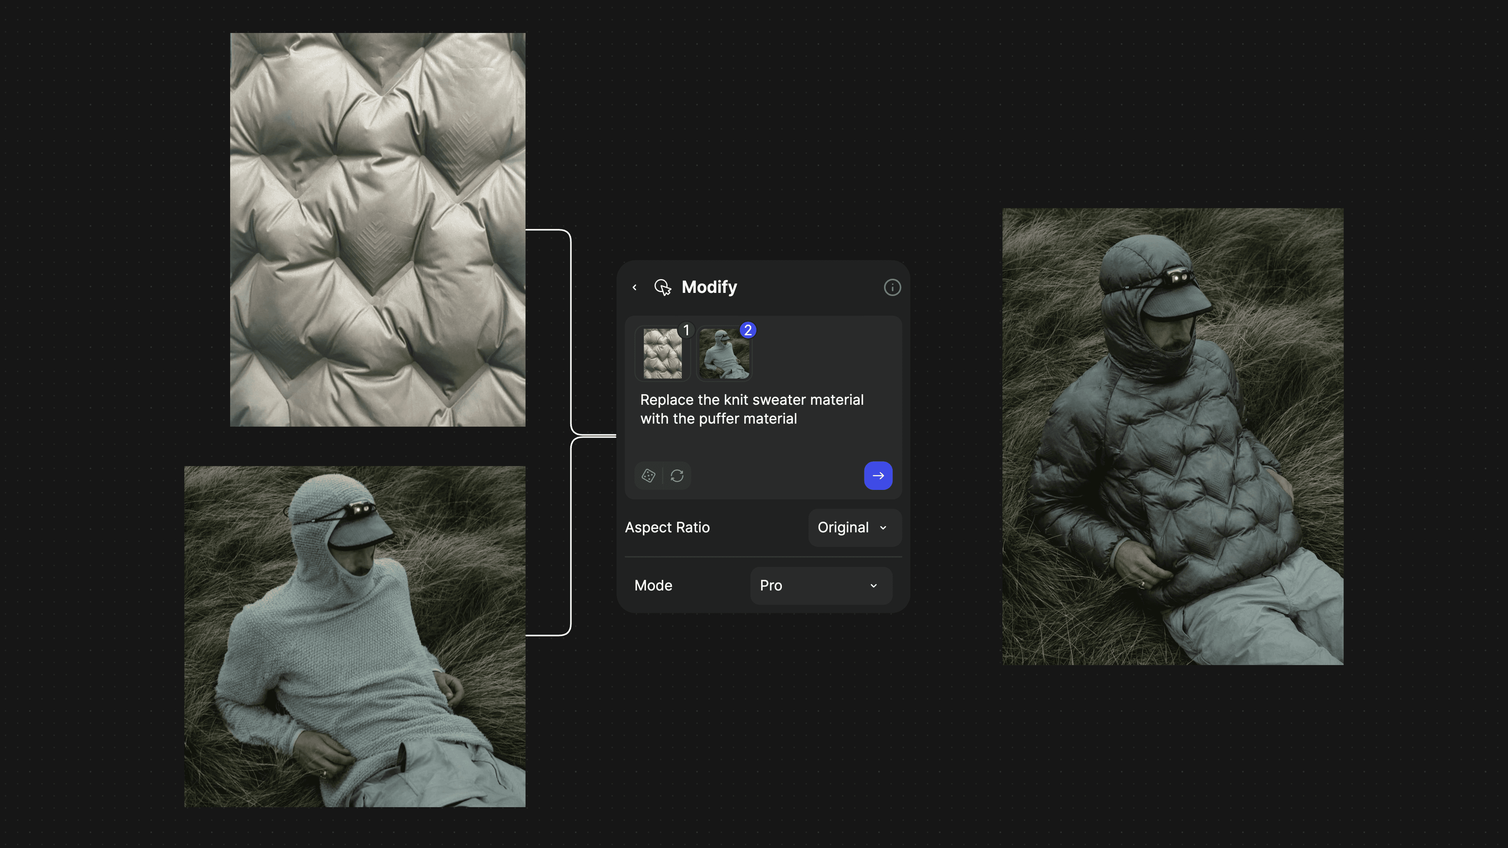Click the Aspect Ratio label
The height and width of the screenshot is (848, 1508).
667,527
